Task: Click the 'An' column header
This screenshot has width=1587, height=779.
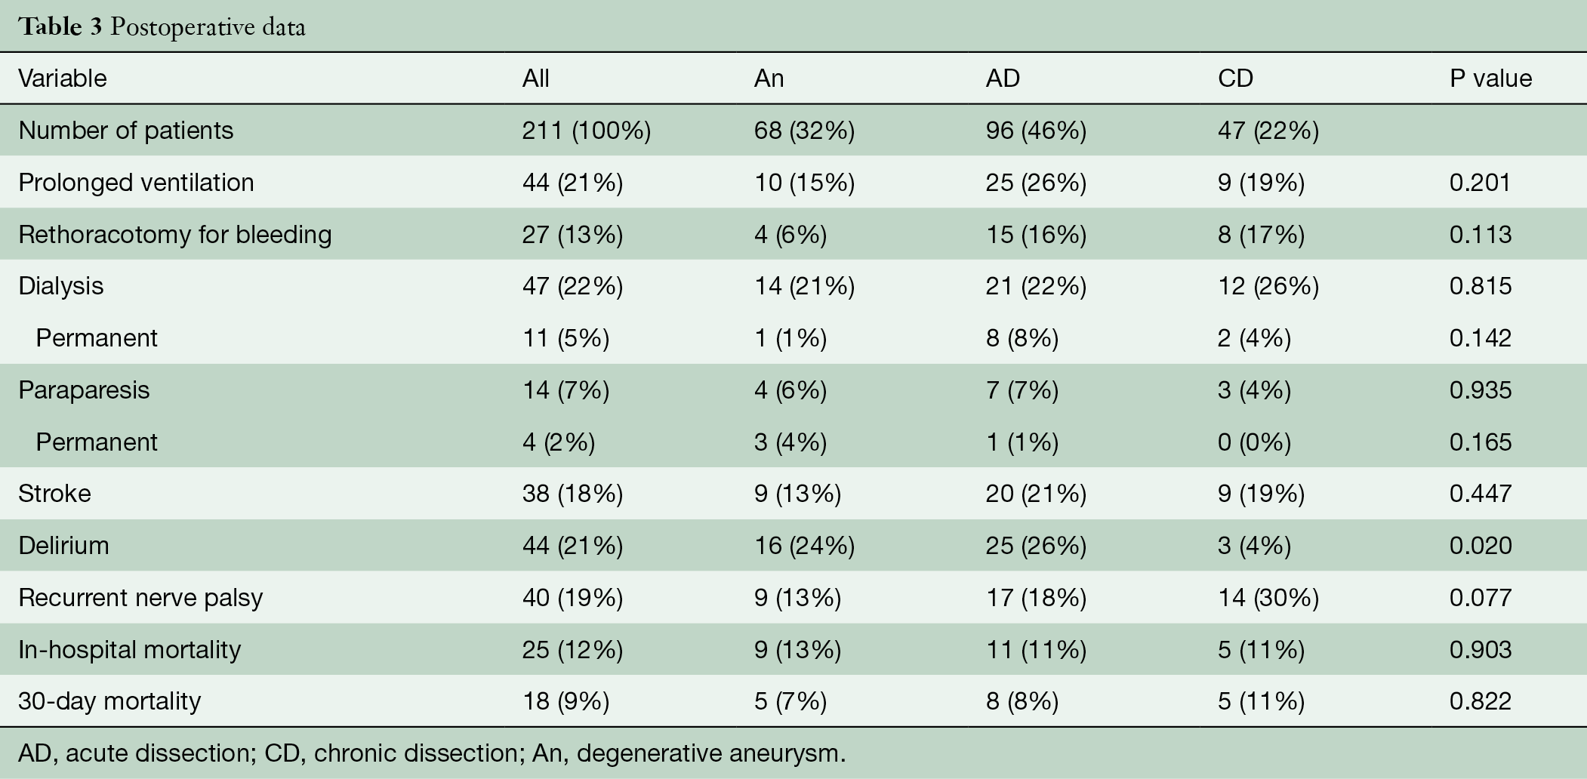Action: (769, 79)
